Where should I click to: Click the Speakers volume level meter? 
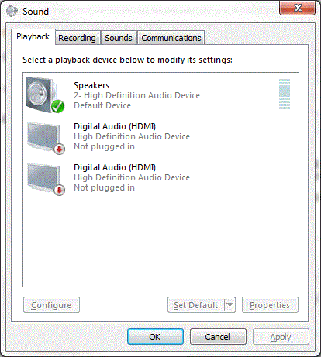pyautogui.click(x=285, y=94)
